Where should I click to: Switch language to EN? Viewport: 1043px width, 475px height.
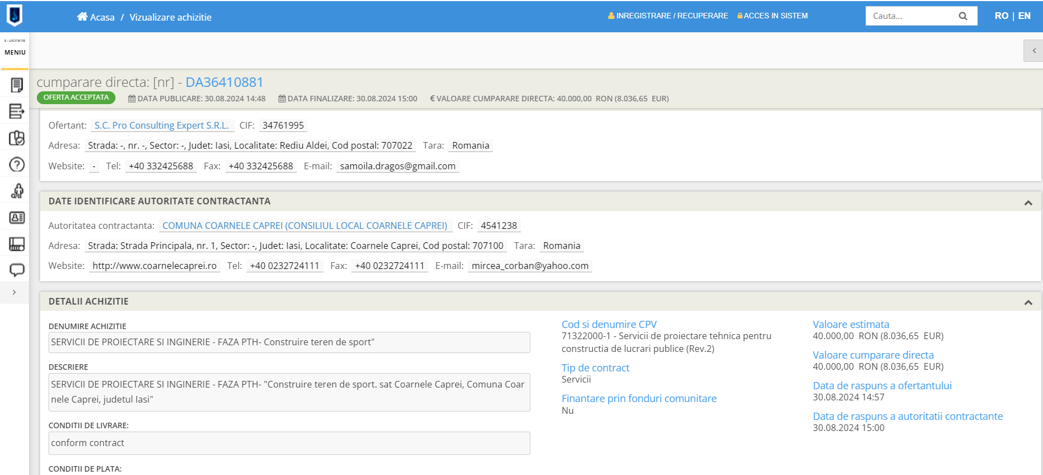click(x=1024, y=16)
